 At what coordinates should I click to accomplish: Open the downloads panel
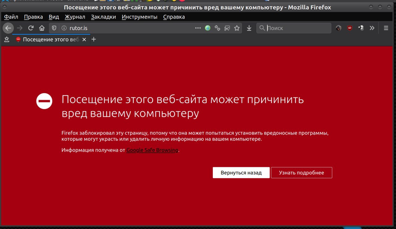pyautogui.click(x=249, y=28)
